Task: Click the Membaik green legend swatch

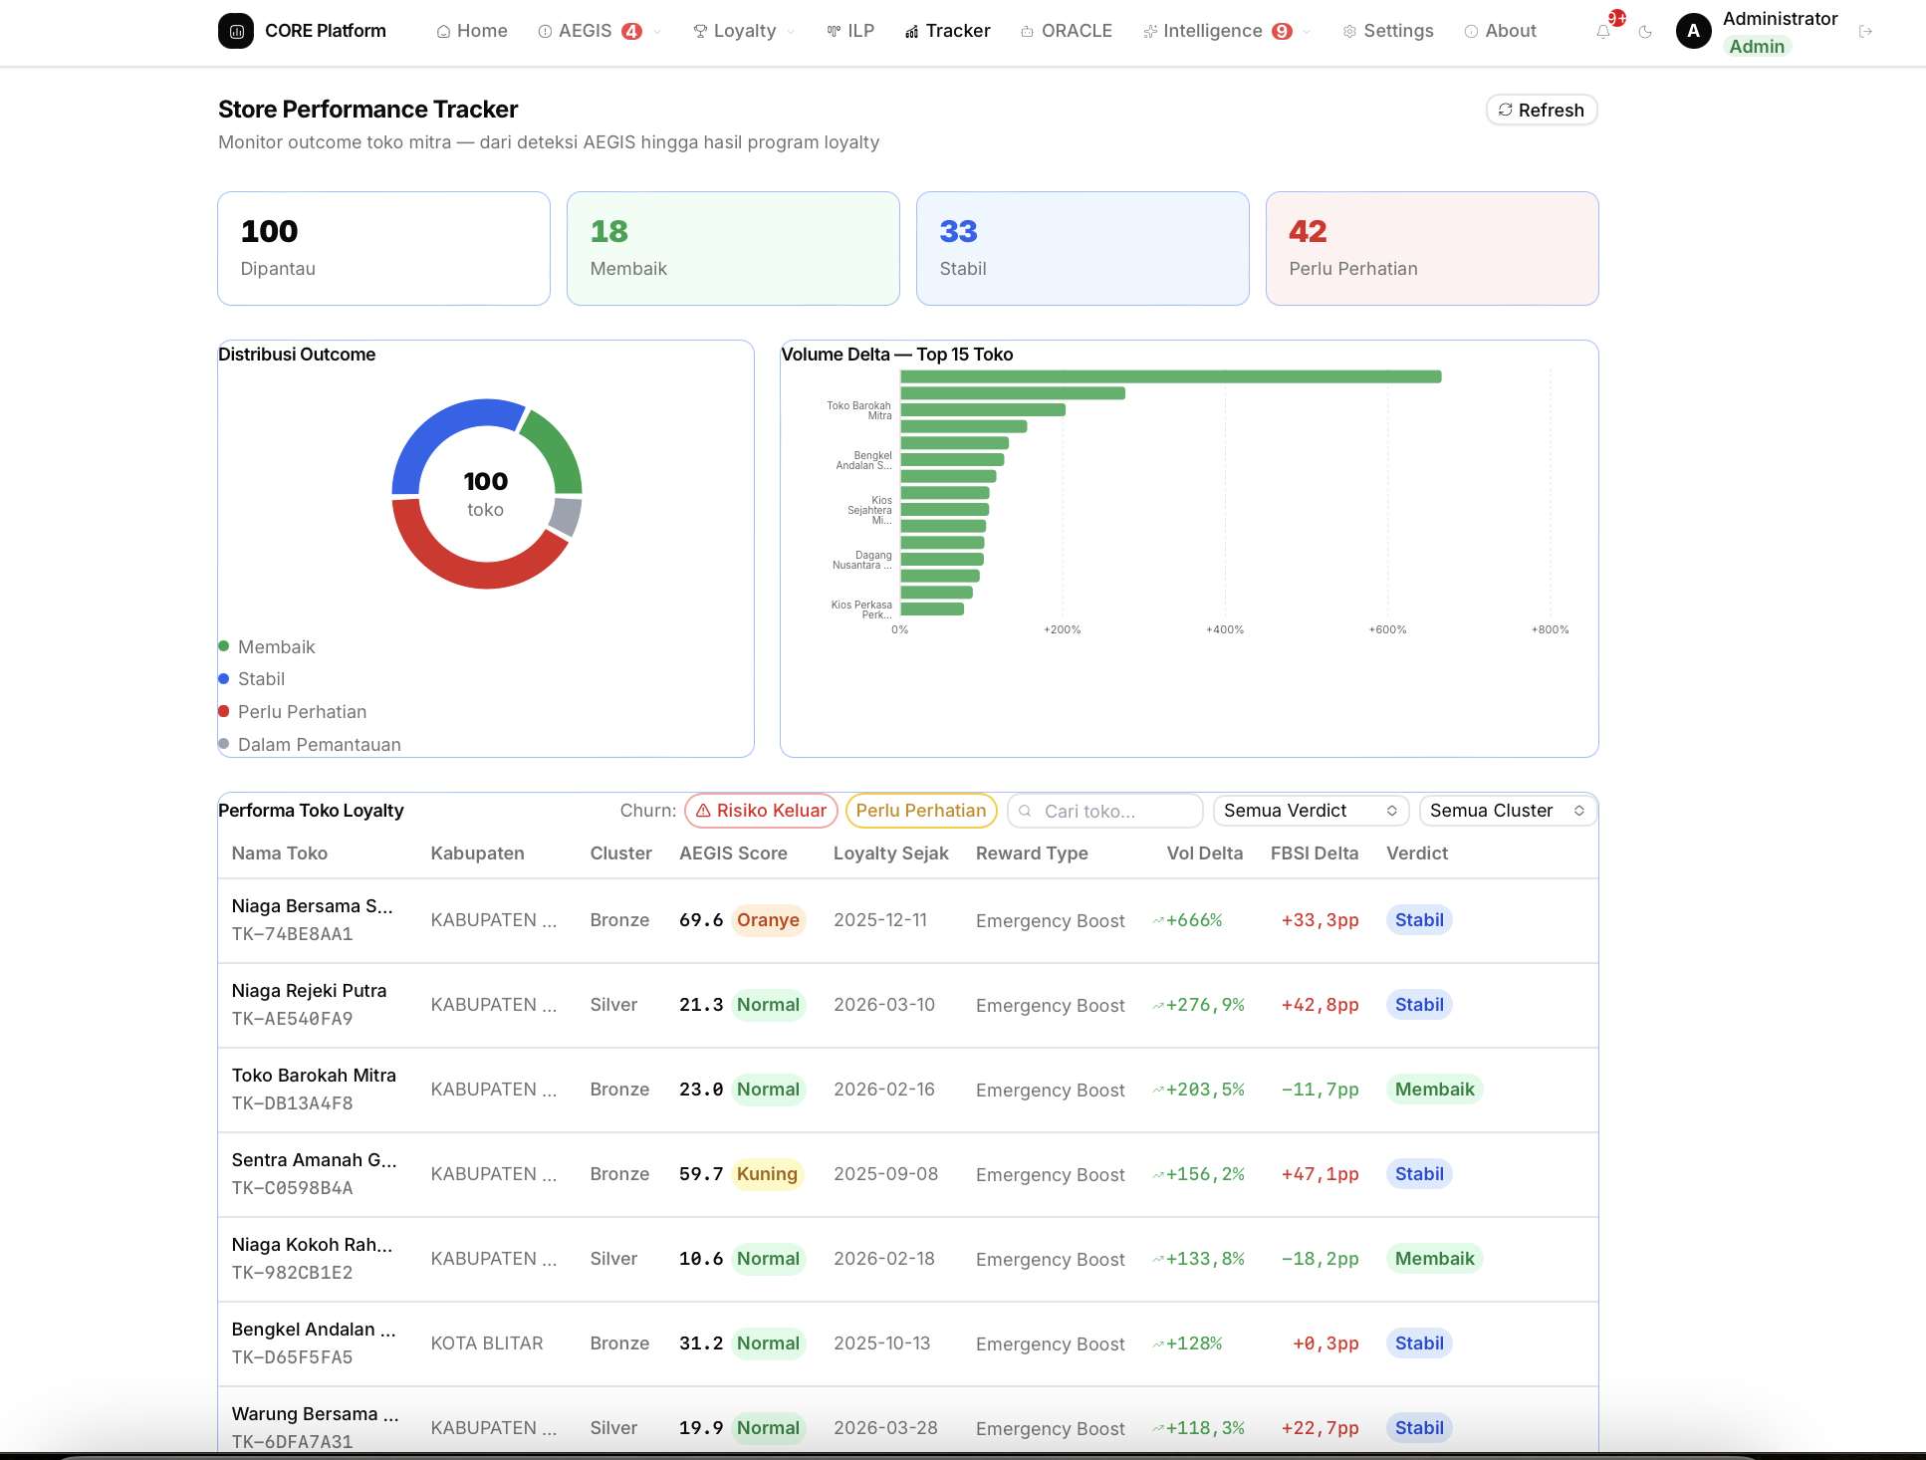Action: coord(224,646)
